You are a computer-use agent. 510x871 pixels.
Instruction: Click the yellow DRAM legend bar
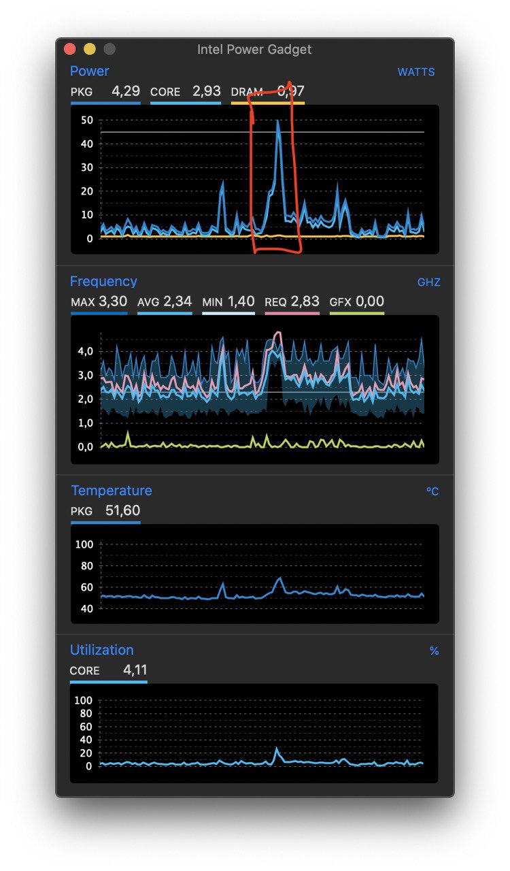268,103
